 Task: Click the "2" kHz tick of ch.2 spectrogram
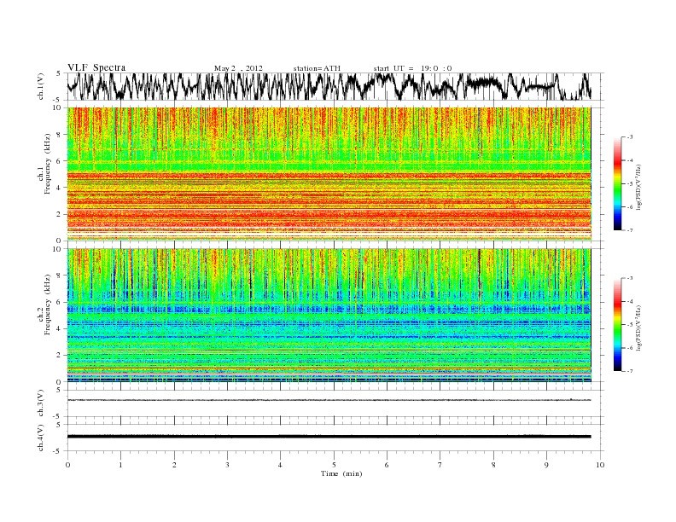[x=60, y=356]
